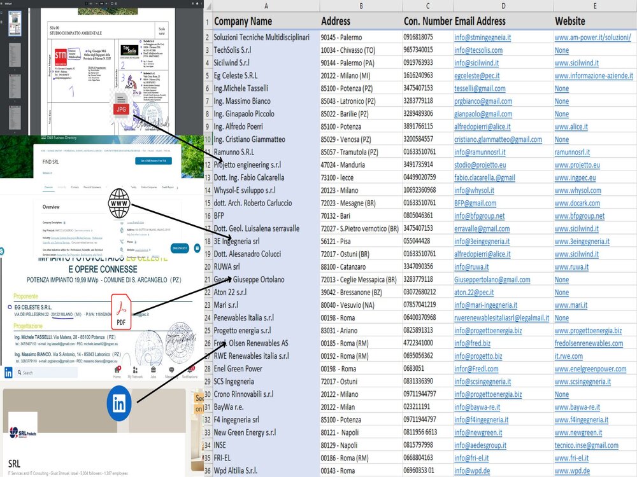Click the Email Address header cell
This screenshot has height=477, width=637.
pyautogui.click(x=503, y=21)
